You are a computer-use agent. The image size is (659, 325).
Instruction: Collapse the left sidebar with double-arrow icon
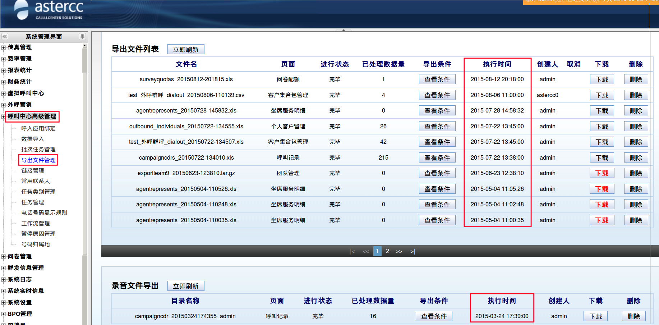(5, 36)
